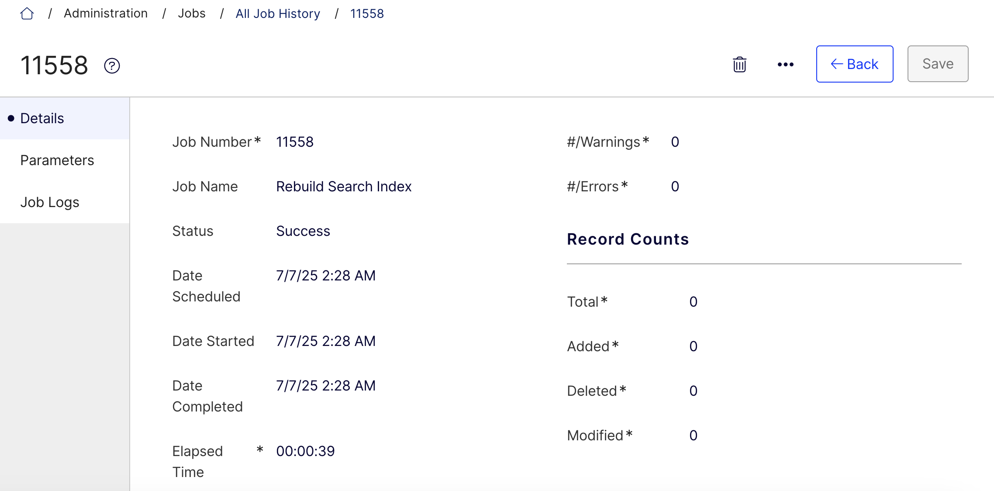The height and width of the screenshot is (491, 994).
Task: Navigate home via the house icon
Action: 27,13
